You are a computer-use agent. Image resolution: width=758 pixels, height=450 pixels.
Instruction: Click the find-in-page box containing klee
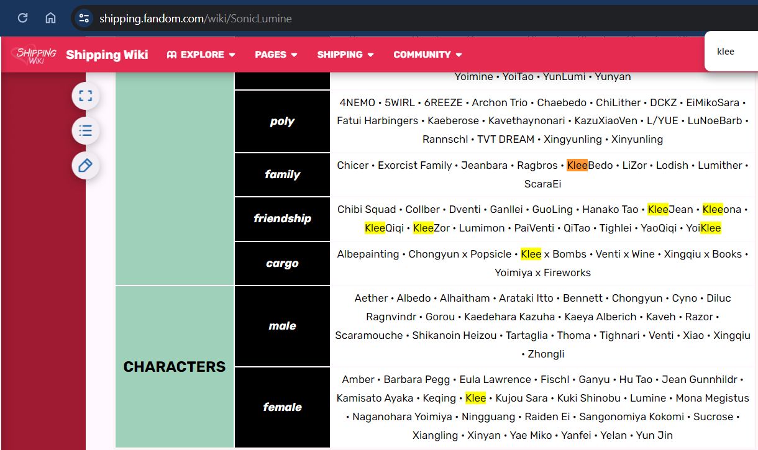(x=731, y=52)
